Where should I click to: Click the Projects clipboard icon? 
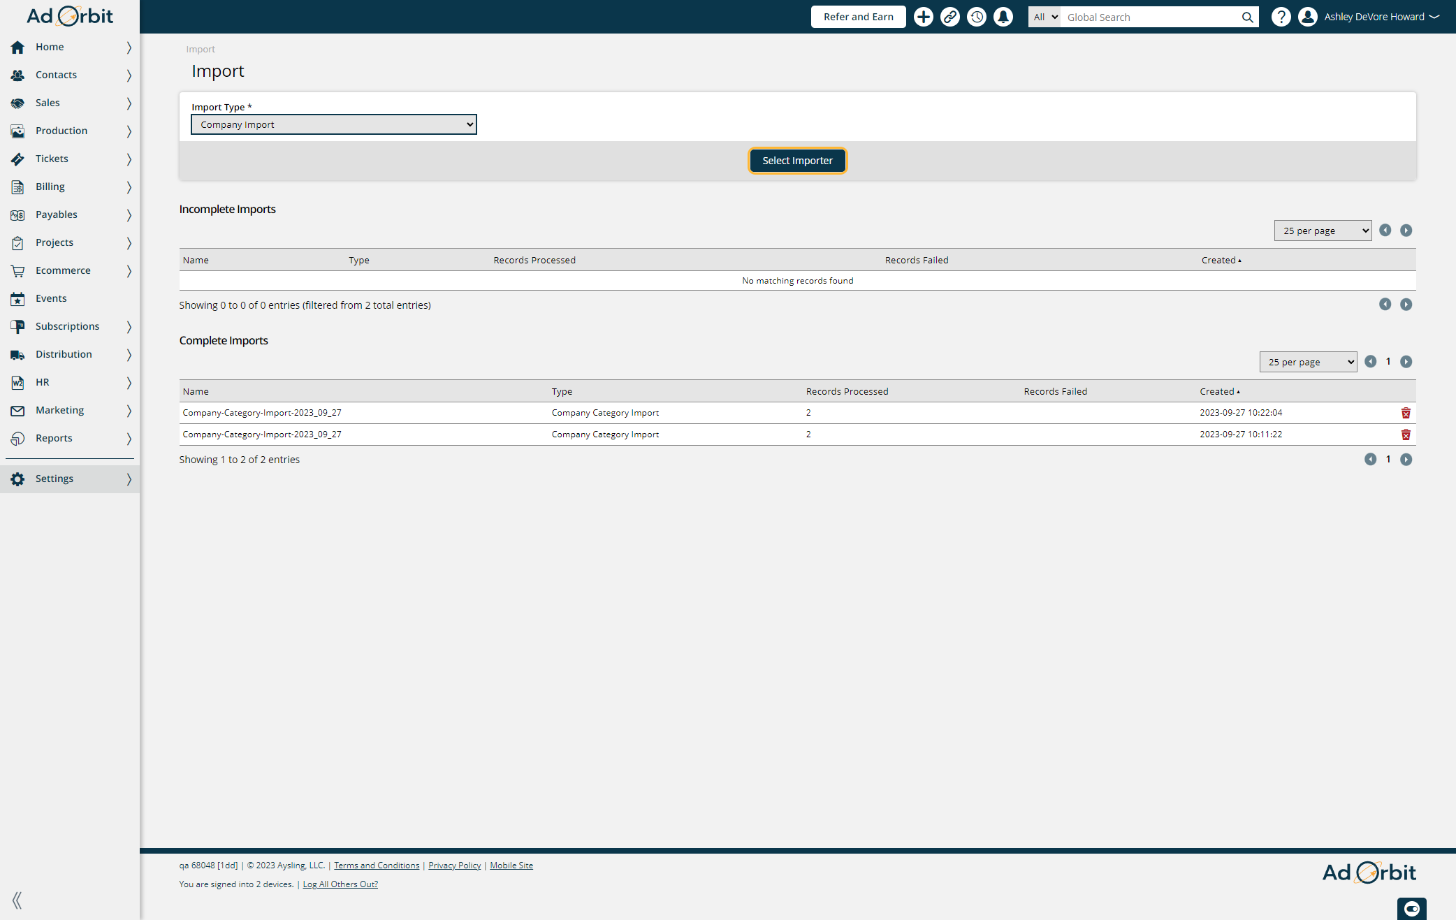coord(17,242)
